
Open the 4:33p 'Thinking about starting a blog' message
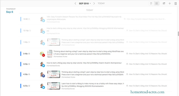click(93, 73)
